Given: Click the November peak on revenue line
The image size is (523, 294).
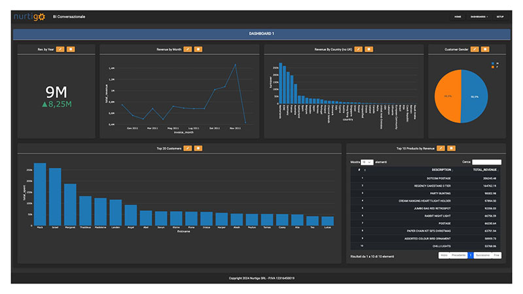Looking at the screenshot, I should pos(235,65).
